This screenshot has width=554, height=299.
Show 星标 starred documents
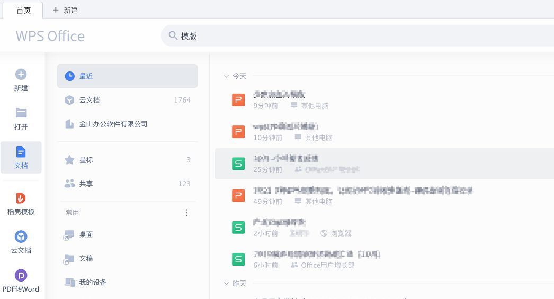[x=127, y=160]
